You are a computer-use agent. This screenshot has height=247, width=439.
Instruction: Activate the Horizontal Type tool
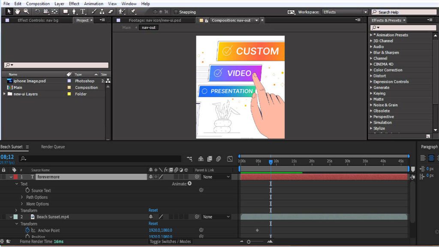(83, 12)
